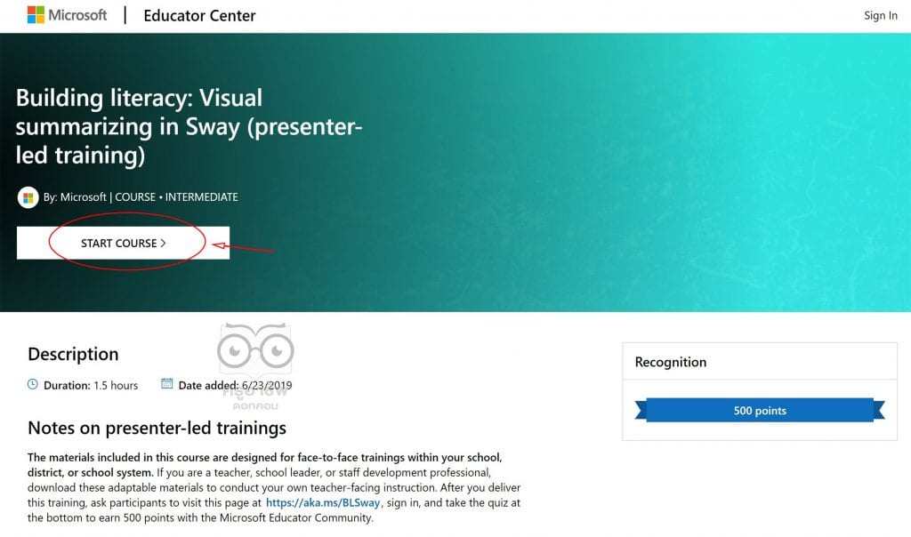Click the Microsoft four-color logo icon
The height and width of the screenshot is (537, 911).
tap(36, 14)
